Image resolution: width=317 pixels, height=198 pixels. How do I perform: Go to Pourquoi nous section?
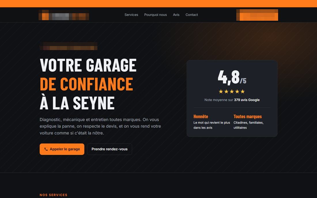155,15
